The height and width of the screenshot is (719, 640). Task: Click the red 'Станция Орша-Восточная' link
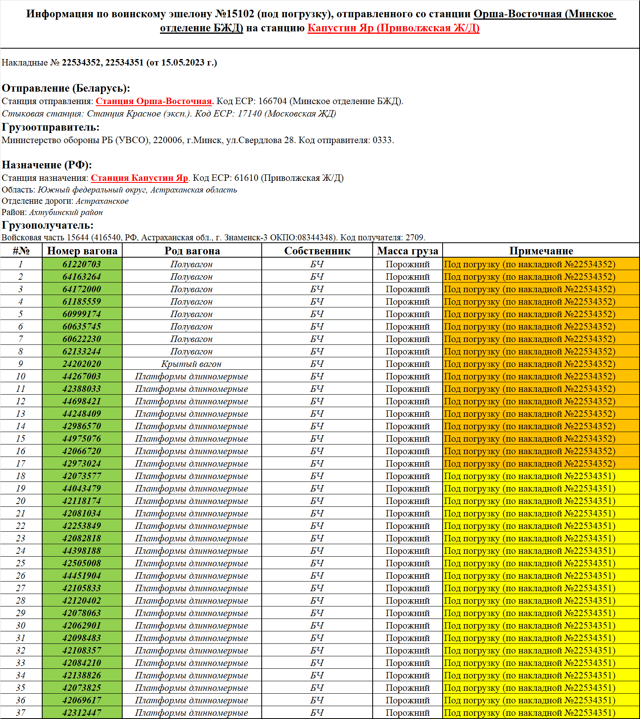pyautogui.click(x=154, y=101)
